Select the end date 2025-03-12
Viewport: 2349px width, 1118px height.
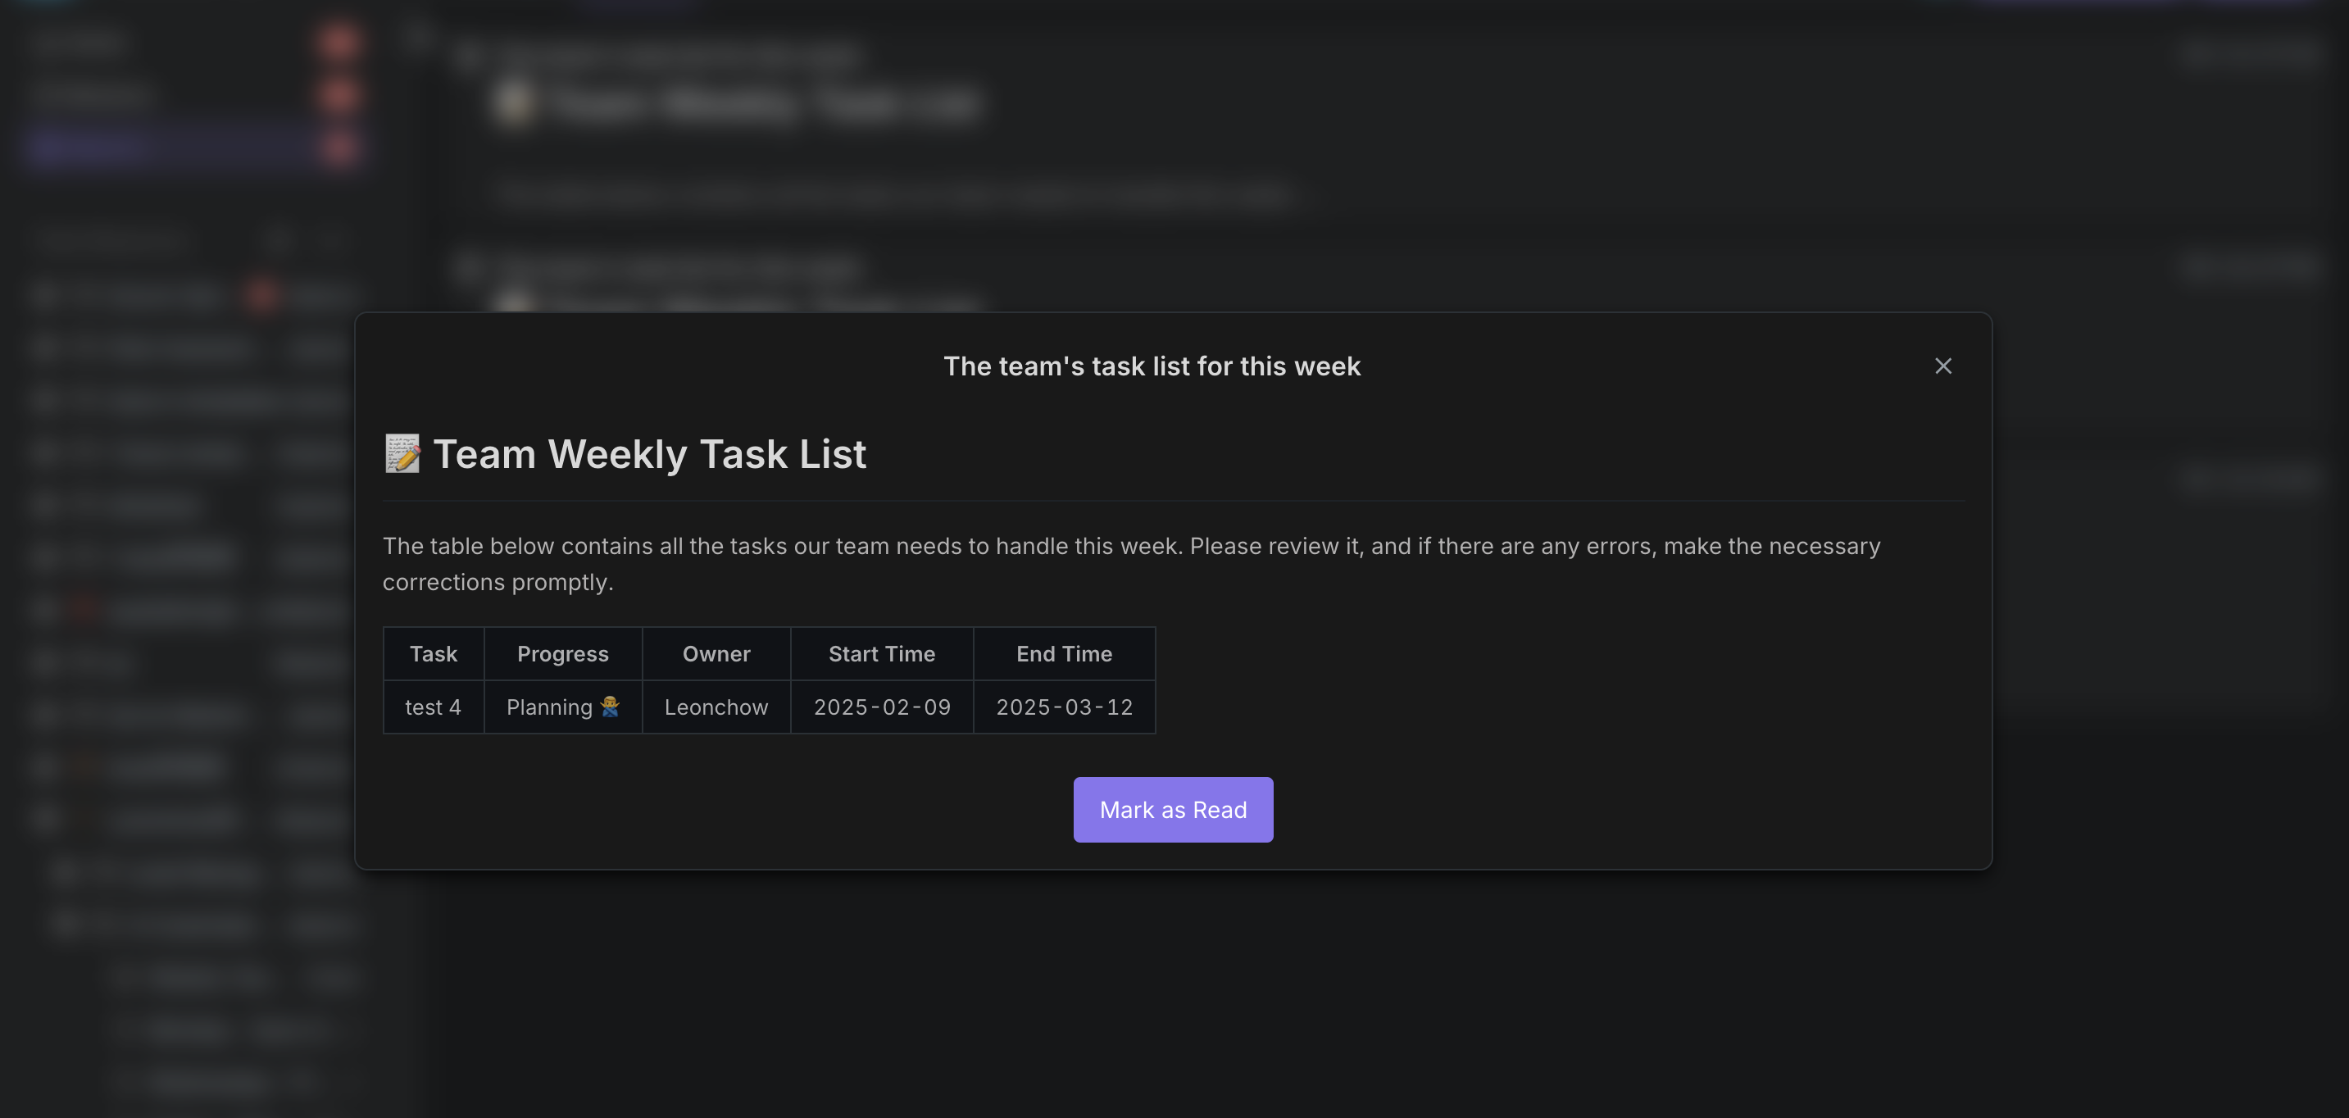tap(1064, 707)
